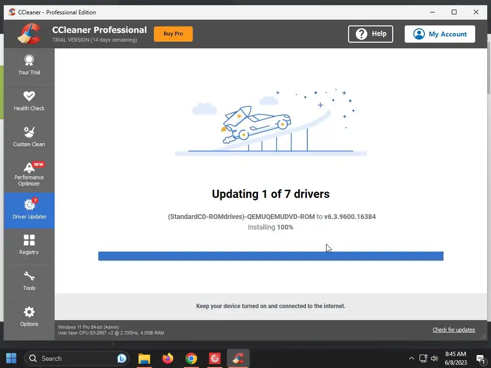
Task: Open the Help button
Action: tap(371, 34)
